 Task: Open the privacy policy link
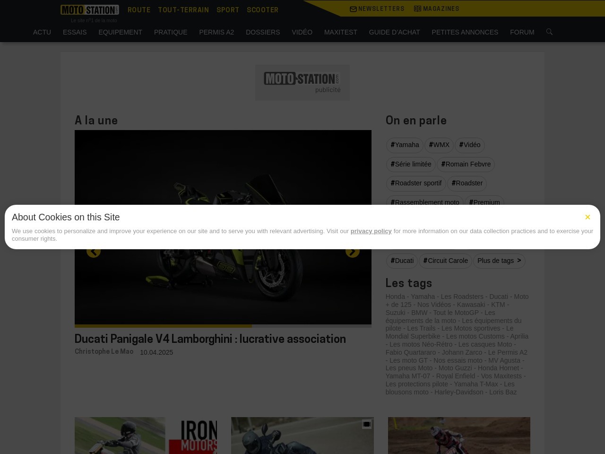coord(371,231)
